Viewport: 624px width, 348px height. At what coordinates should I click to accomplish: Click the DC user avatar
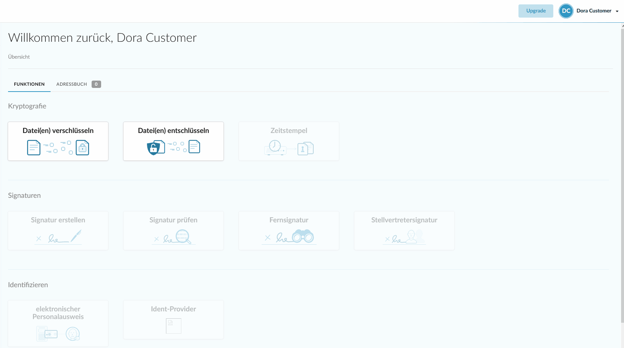[566, 11]
